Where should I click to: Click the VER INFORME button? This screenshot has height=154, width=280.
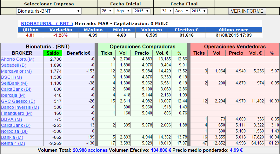tap(247, 11)
